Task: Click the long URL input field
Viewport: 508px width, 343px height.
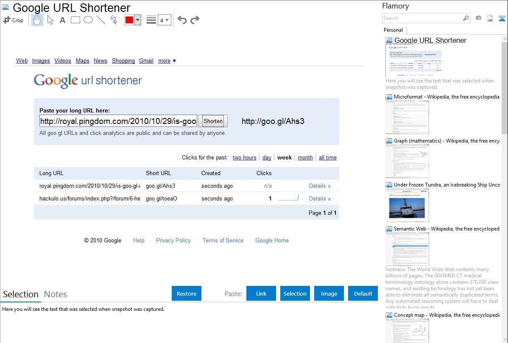Action: [118, 121]
